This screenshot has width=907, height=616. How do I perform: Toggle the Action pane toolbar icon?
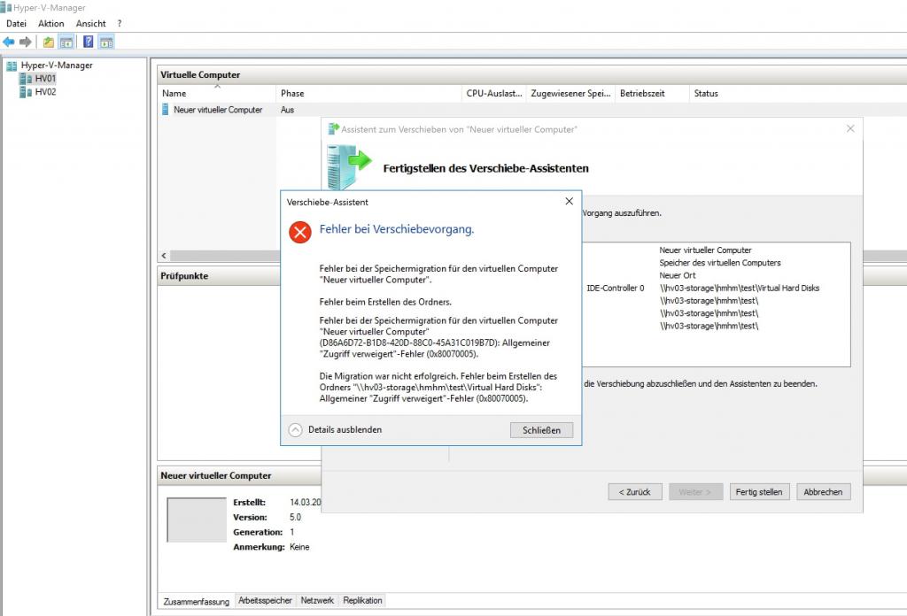(x=106, y=42)
